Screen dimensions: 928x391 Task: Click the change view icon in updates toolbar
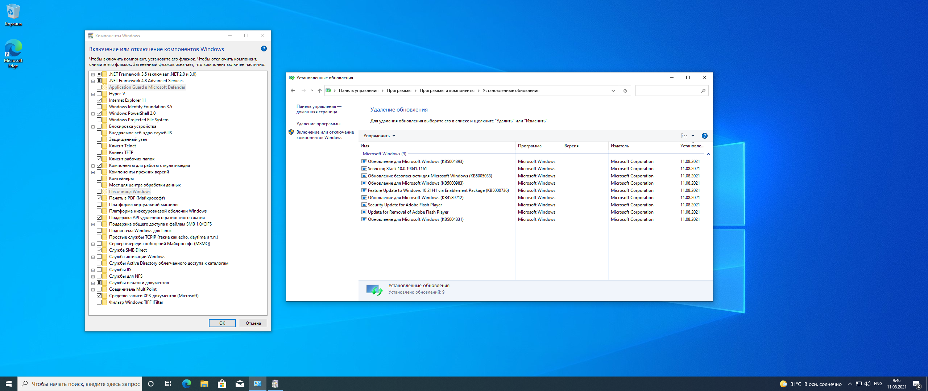coord(684,136)
